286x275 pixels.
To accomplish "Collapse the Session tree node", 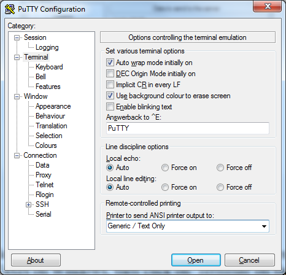I will (17, 37).
